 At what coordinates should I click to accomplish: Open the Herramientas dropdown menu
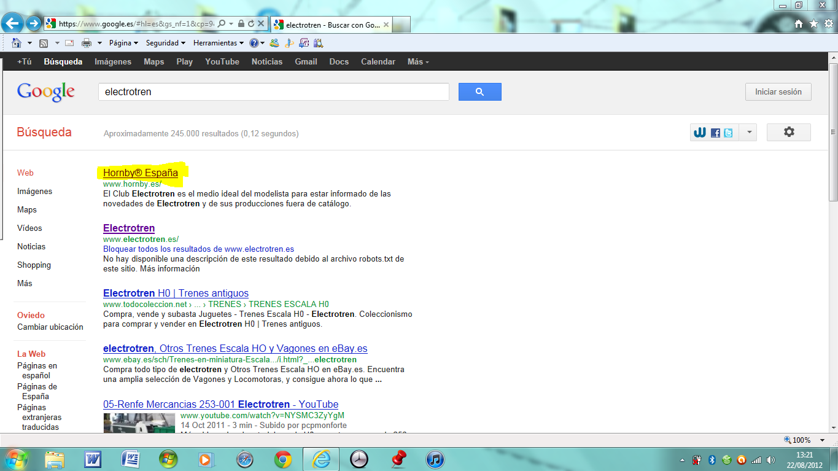pos(219,43)
